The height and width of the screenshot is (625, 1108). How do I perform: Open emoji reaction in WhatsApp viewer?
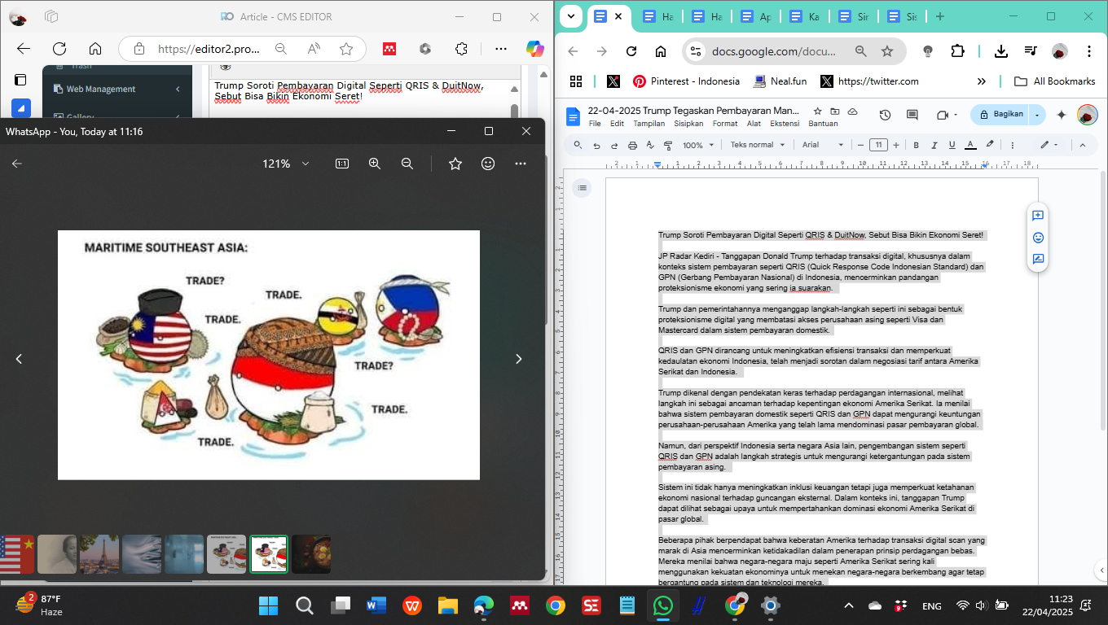click(488, 164)
